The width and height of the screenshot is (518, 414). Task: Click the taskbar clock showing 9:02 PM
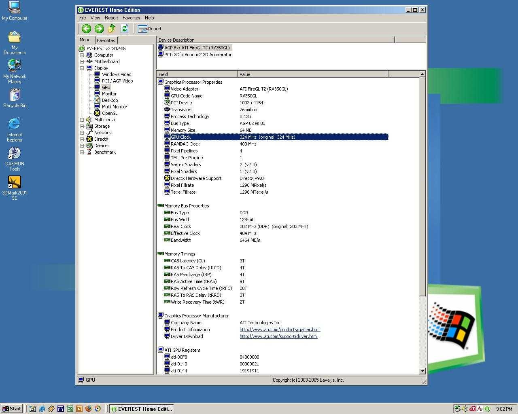tap(504, 409)
